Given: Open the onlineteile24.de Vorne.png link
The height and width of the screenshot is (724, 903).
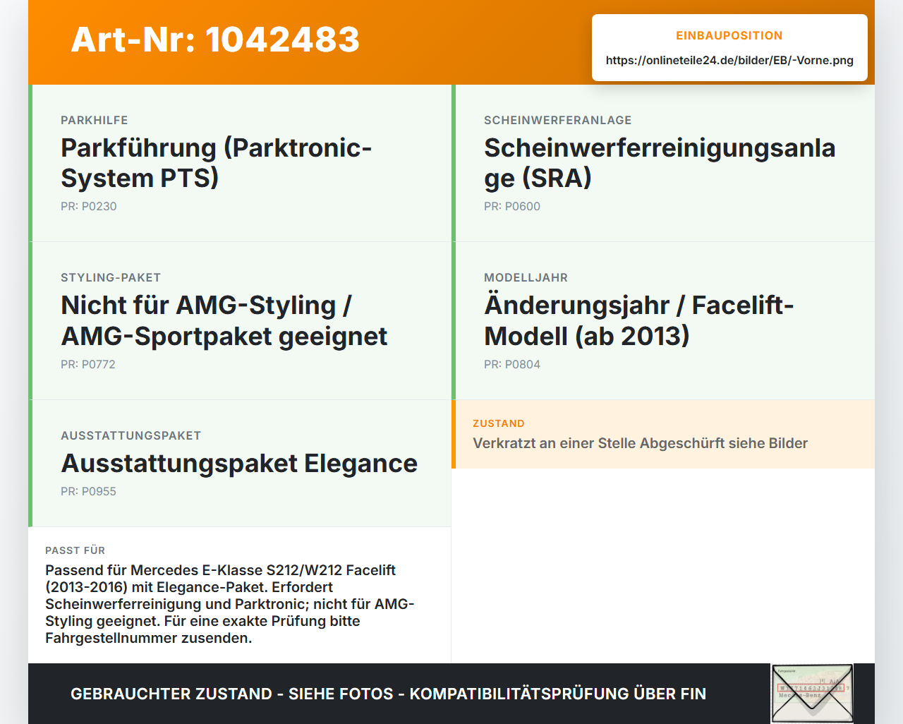Looking at the screenshot, I should (729, 61).
